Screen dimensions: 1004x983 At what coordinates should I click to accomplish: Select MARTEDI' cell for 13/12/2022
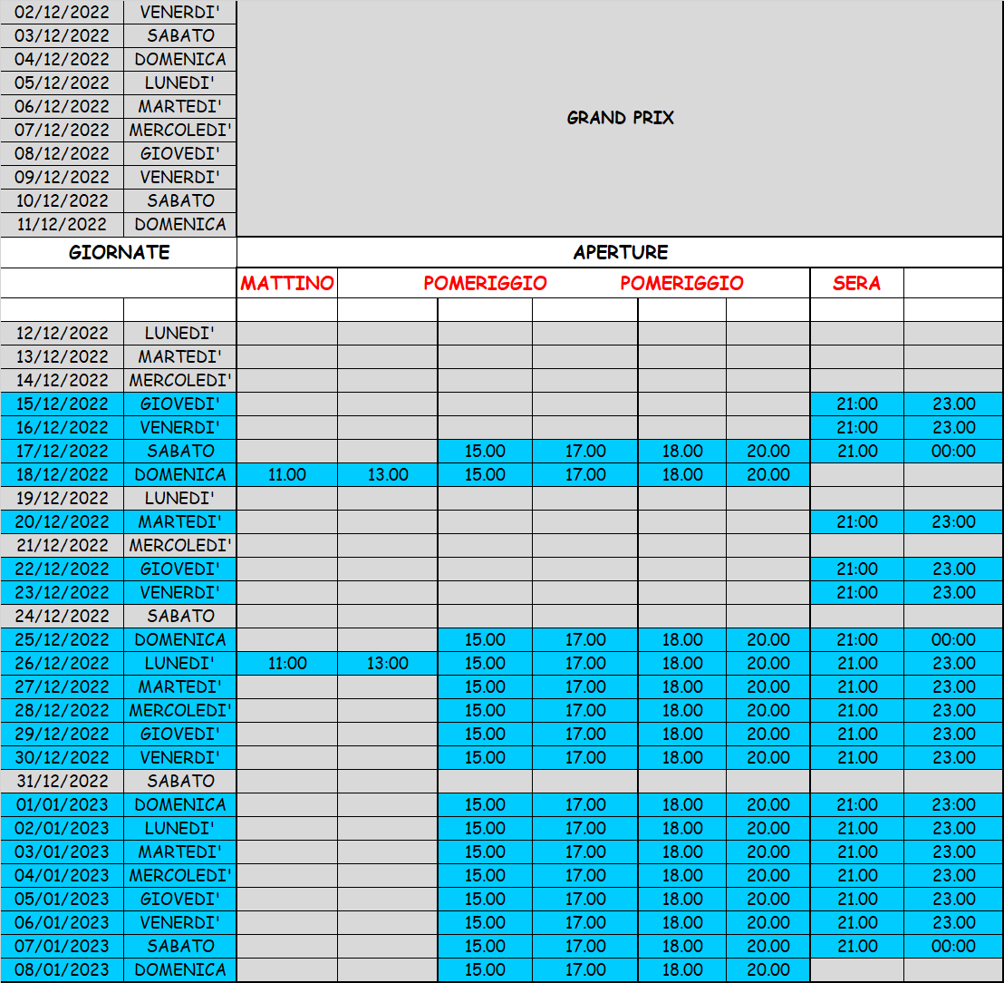pyautogui.click(x=180, y=357)
